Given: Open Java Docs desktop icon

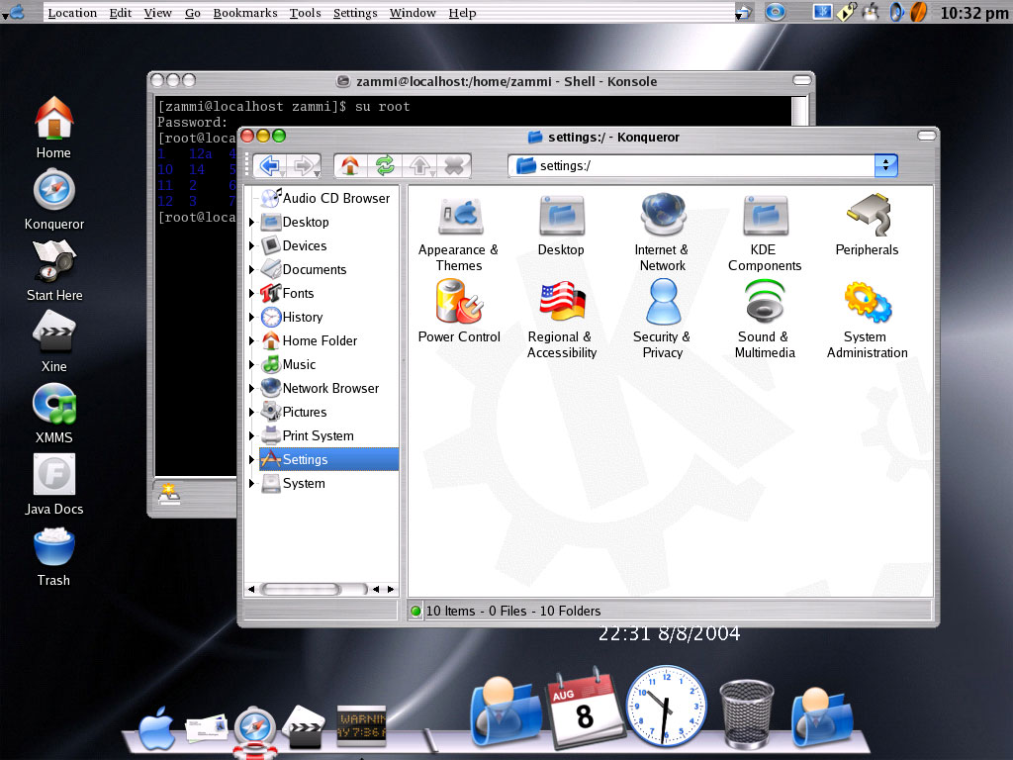Looking at the screenshot, I should click(54, 484).
